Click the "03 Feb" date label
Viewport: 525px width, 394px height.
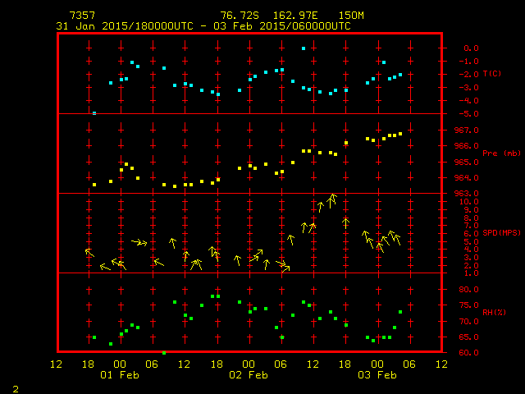click(377, 375)
